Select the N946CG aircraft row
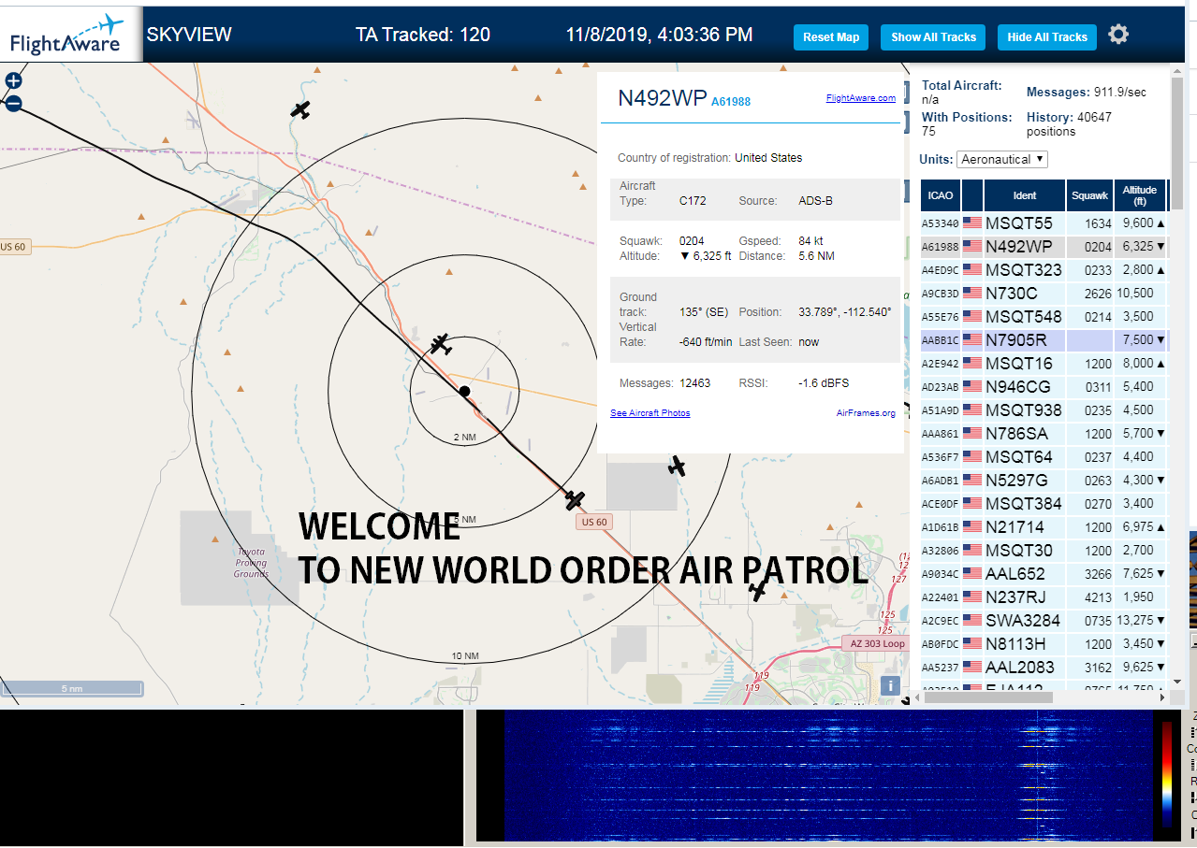The width and height of the screenshot is (1197, 848). coord(1044,387)
